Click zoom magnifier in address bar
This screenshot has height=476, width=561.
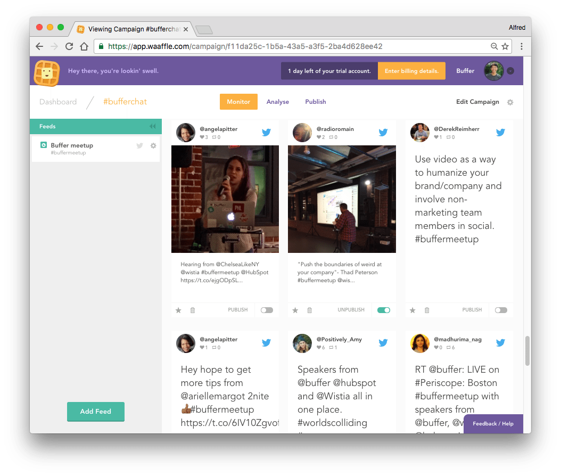click(x=494, y=46)
